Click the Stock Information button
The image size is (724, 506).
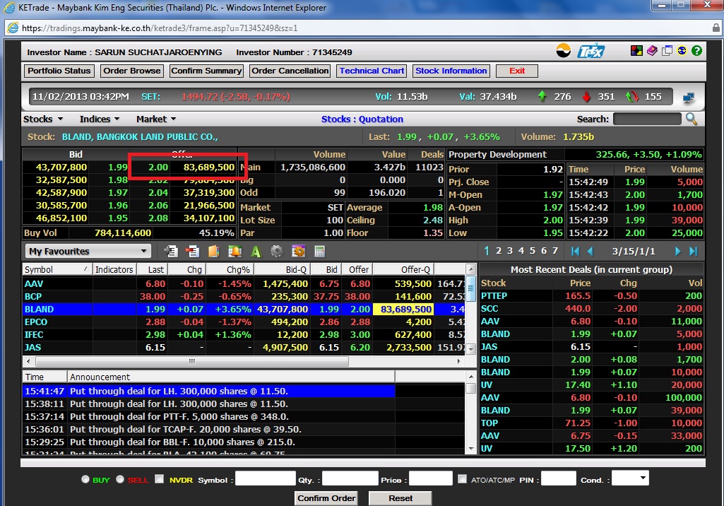pos(451,71)
